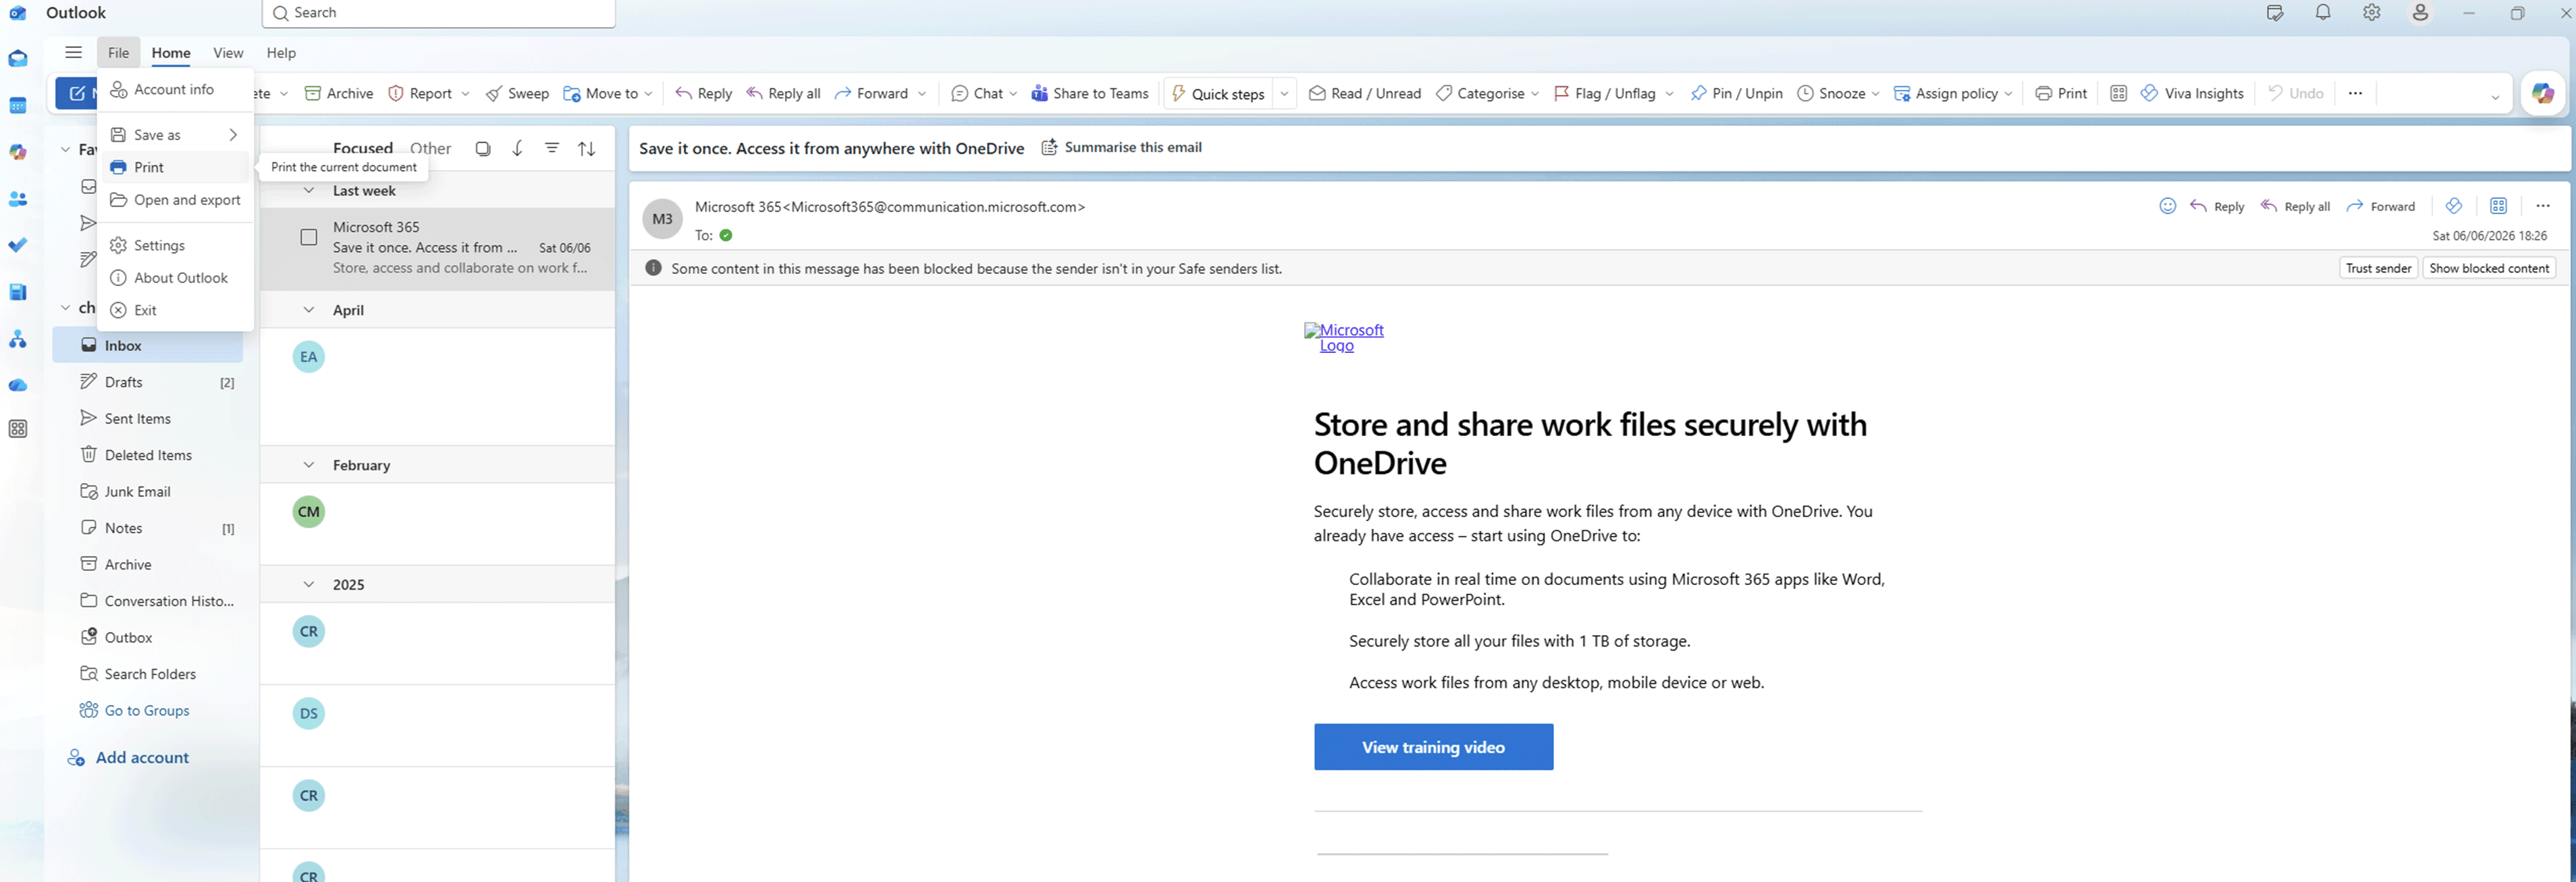Open Viva Insights

click(2192, 93)
